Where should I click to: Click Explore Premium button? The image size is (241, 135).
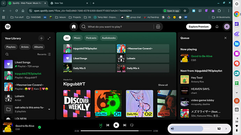tap(199, 27)
